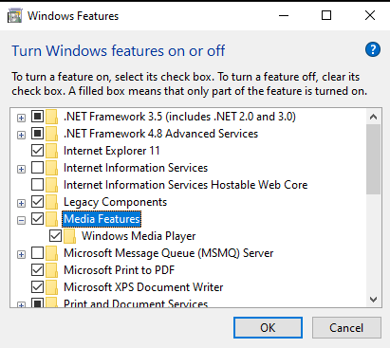Click folder icon beside .NET Framework 4.8
Image resolution: width=390 pixels, height=348 pixels.
51,134
